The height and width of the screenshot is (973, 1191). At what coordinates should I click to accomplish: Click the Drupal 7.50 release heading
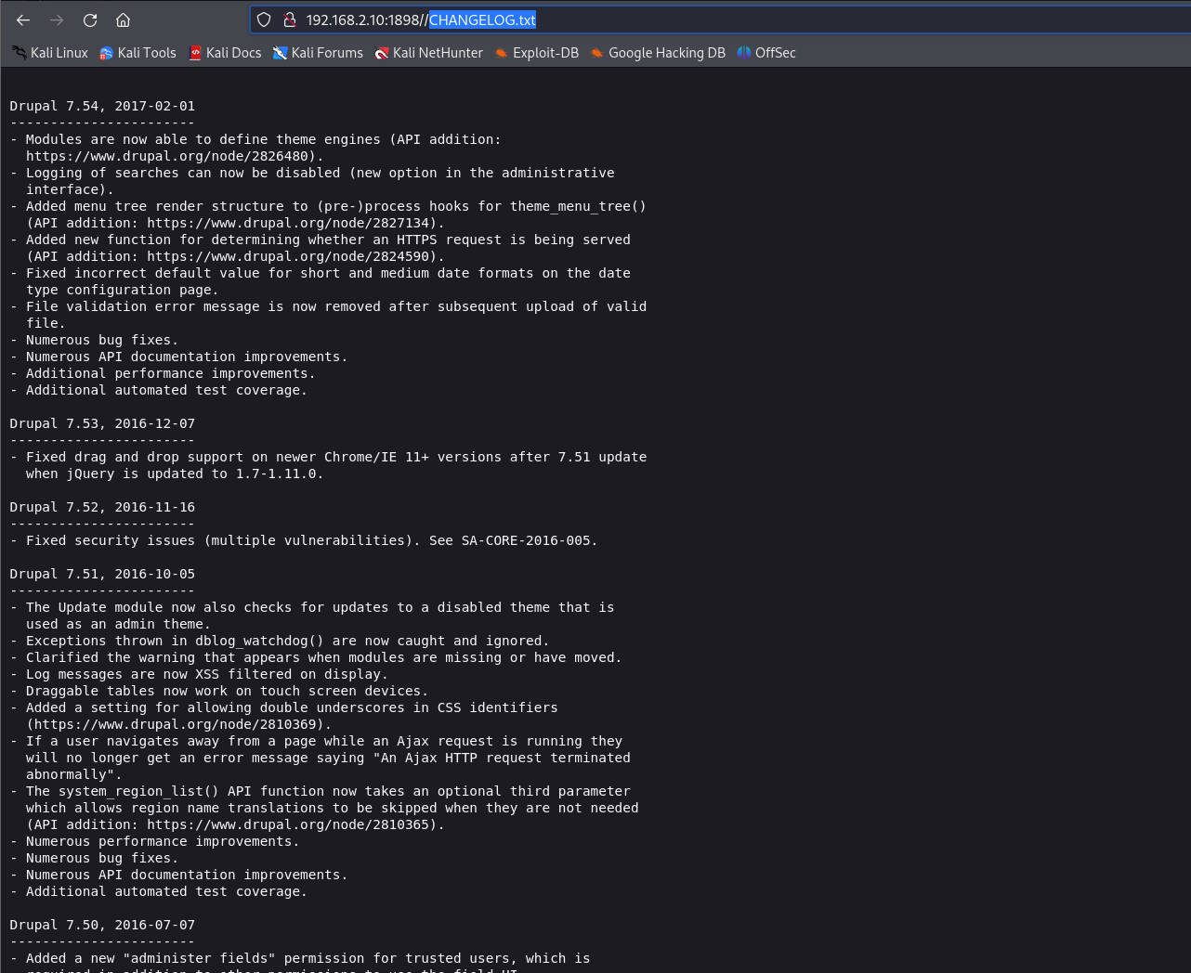click(x=102, y=925)
